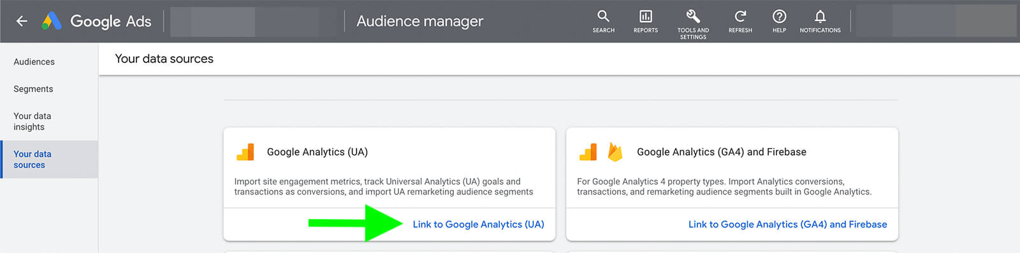The image size is (1020, 253).
Task: Click the UA card description text
Action: tap(384, 186)
